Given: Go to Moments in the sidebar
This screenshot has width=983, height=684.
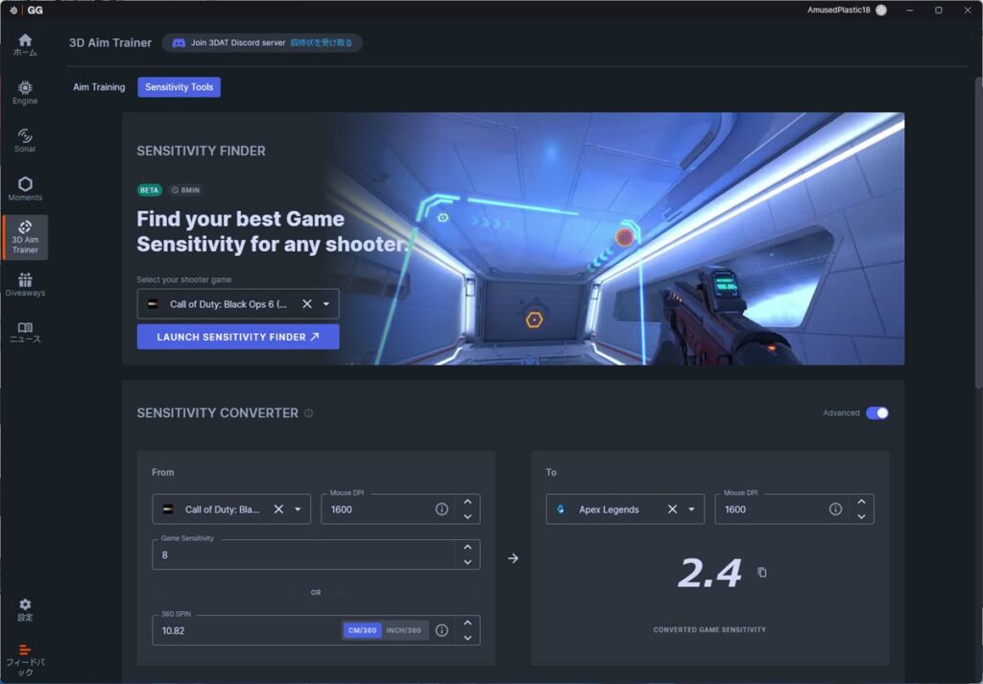Looking at the screenshot, I should 25,188.
